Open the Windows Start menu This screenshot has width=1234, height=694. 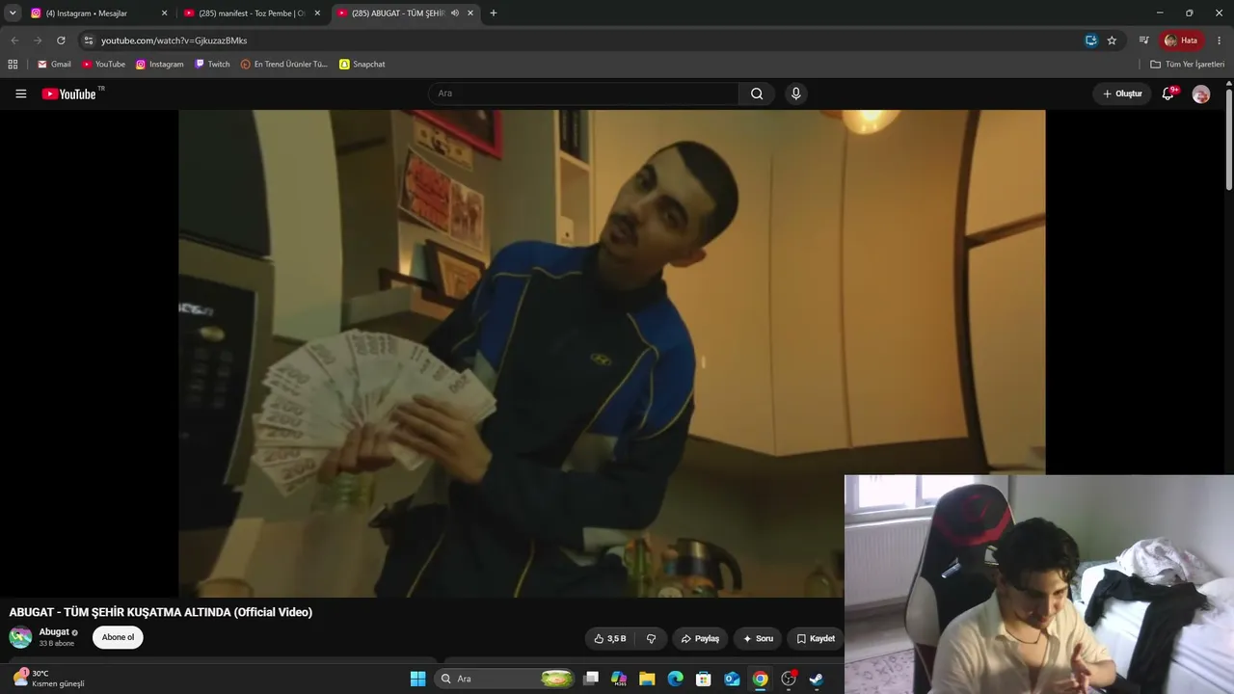417,679
